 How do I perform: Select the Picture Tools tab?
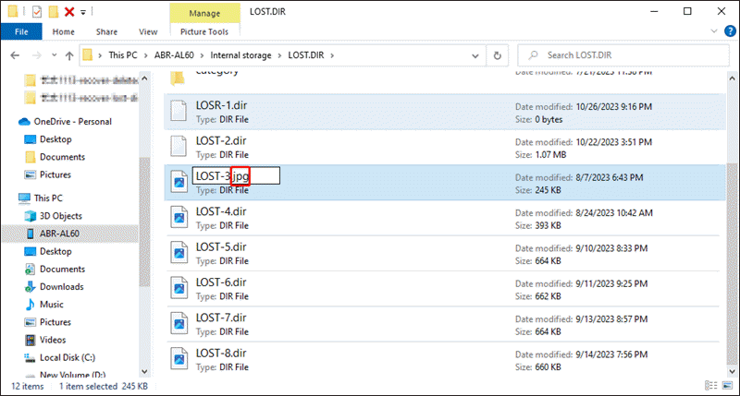click(204, 31)
